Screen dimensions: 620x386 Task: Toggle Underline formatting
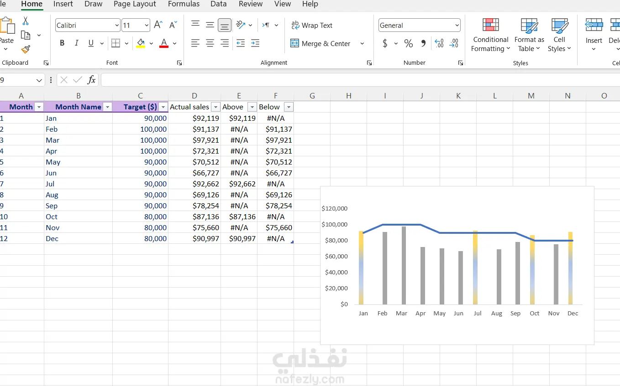pos(91,43)
